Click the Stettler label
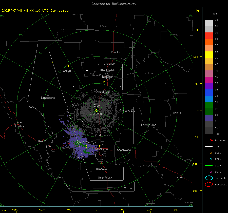 [148, 73]
